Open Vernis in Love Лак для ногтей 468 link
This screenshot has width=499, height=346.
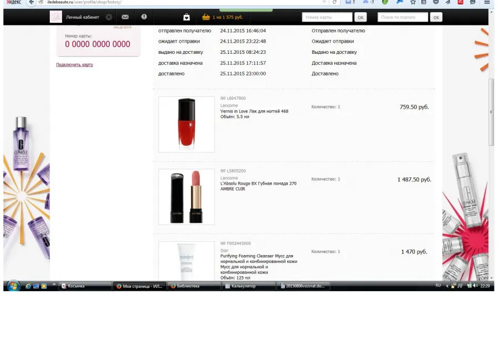coord(254,111)
